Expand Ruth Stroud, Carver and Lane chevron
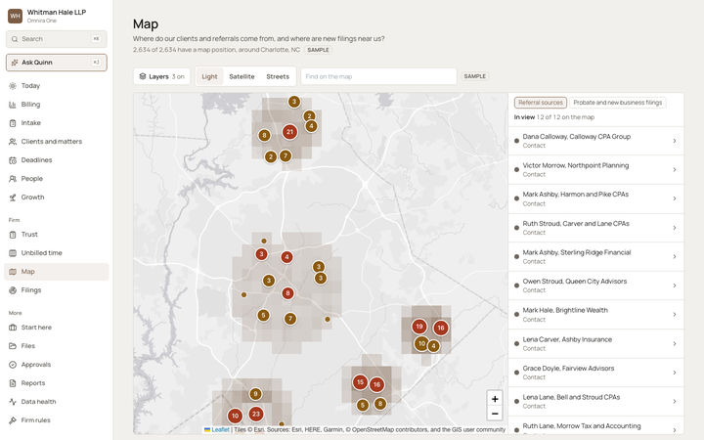Viewport: 704px width, 440px height. (x=675, y=228)
